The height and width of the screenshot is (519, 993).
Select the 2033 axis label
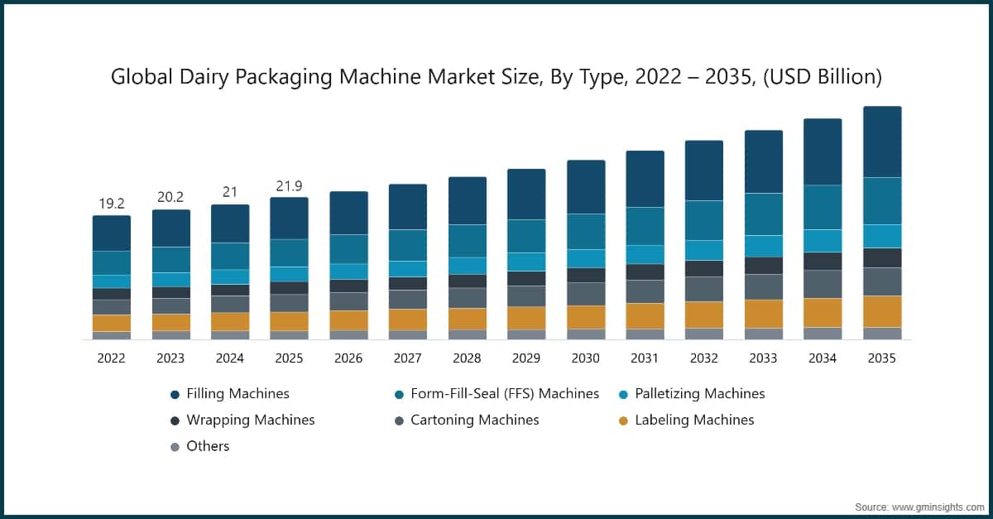point(763,358)
